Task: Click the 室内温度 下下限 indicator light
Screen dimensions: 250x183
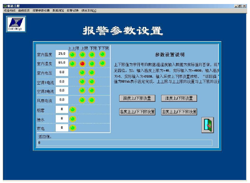Action: coord(102,54)
